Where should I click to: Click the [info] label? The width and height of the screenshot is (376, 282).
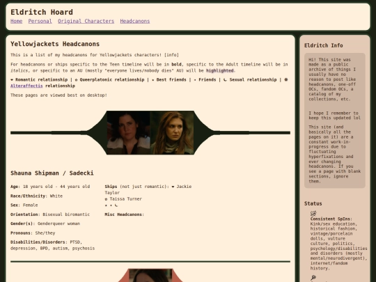point(171,55)
